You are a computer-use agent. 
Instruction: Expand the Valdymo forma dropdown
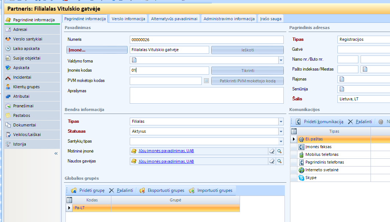pos(281,60)
